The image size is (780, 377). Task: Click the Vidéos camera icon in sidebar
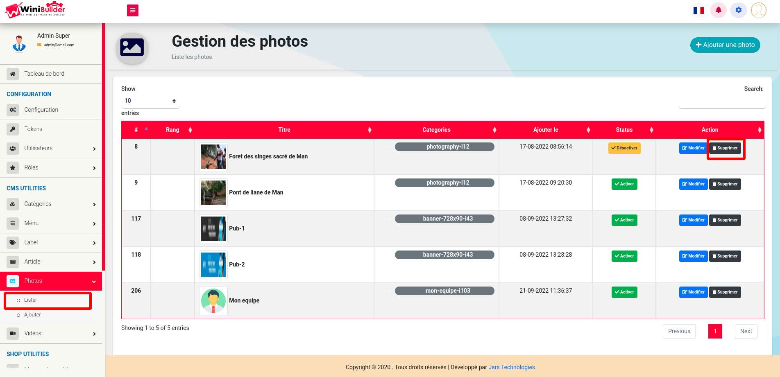pos(13,334)
